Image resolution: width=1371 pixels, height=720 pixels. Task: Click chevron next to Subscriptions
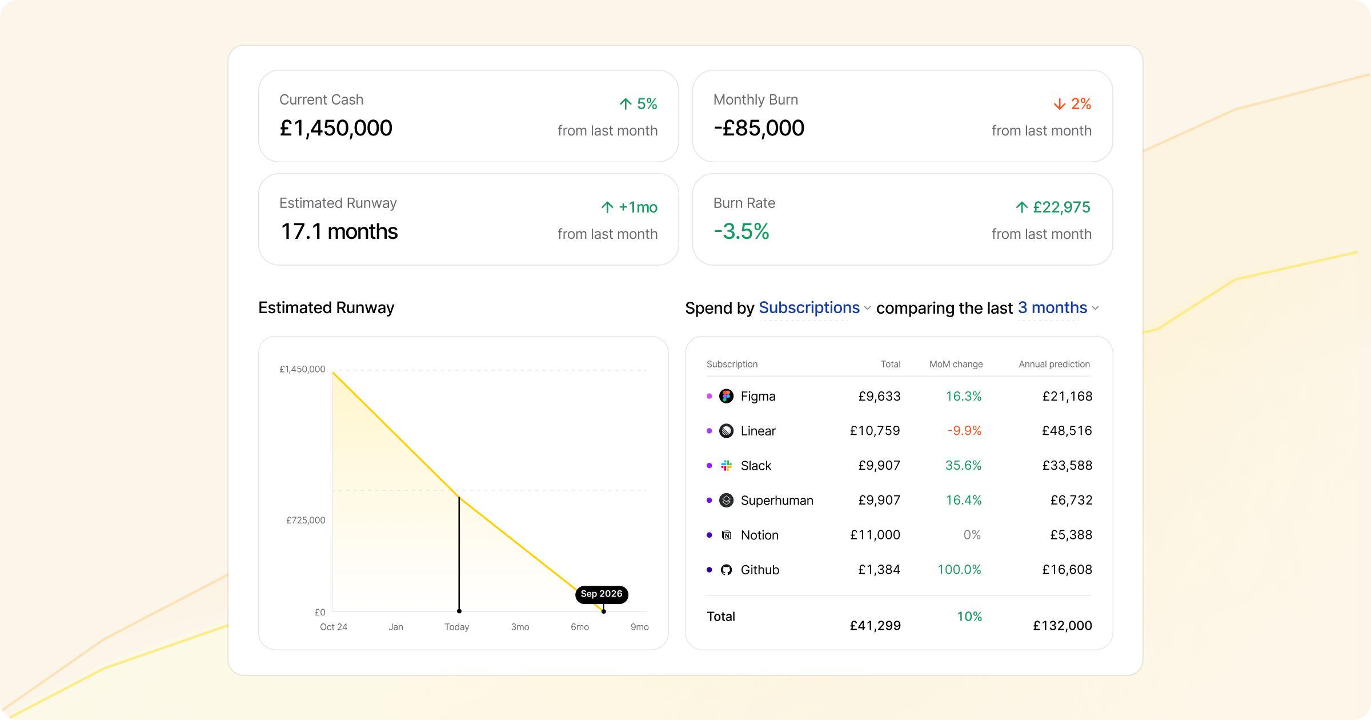[867, 309]
